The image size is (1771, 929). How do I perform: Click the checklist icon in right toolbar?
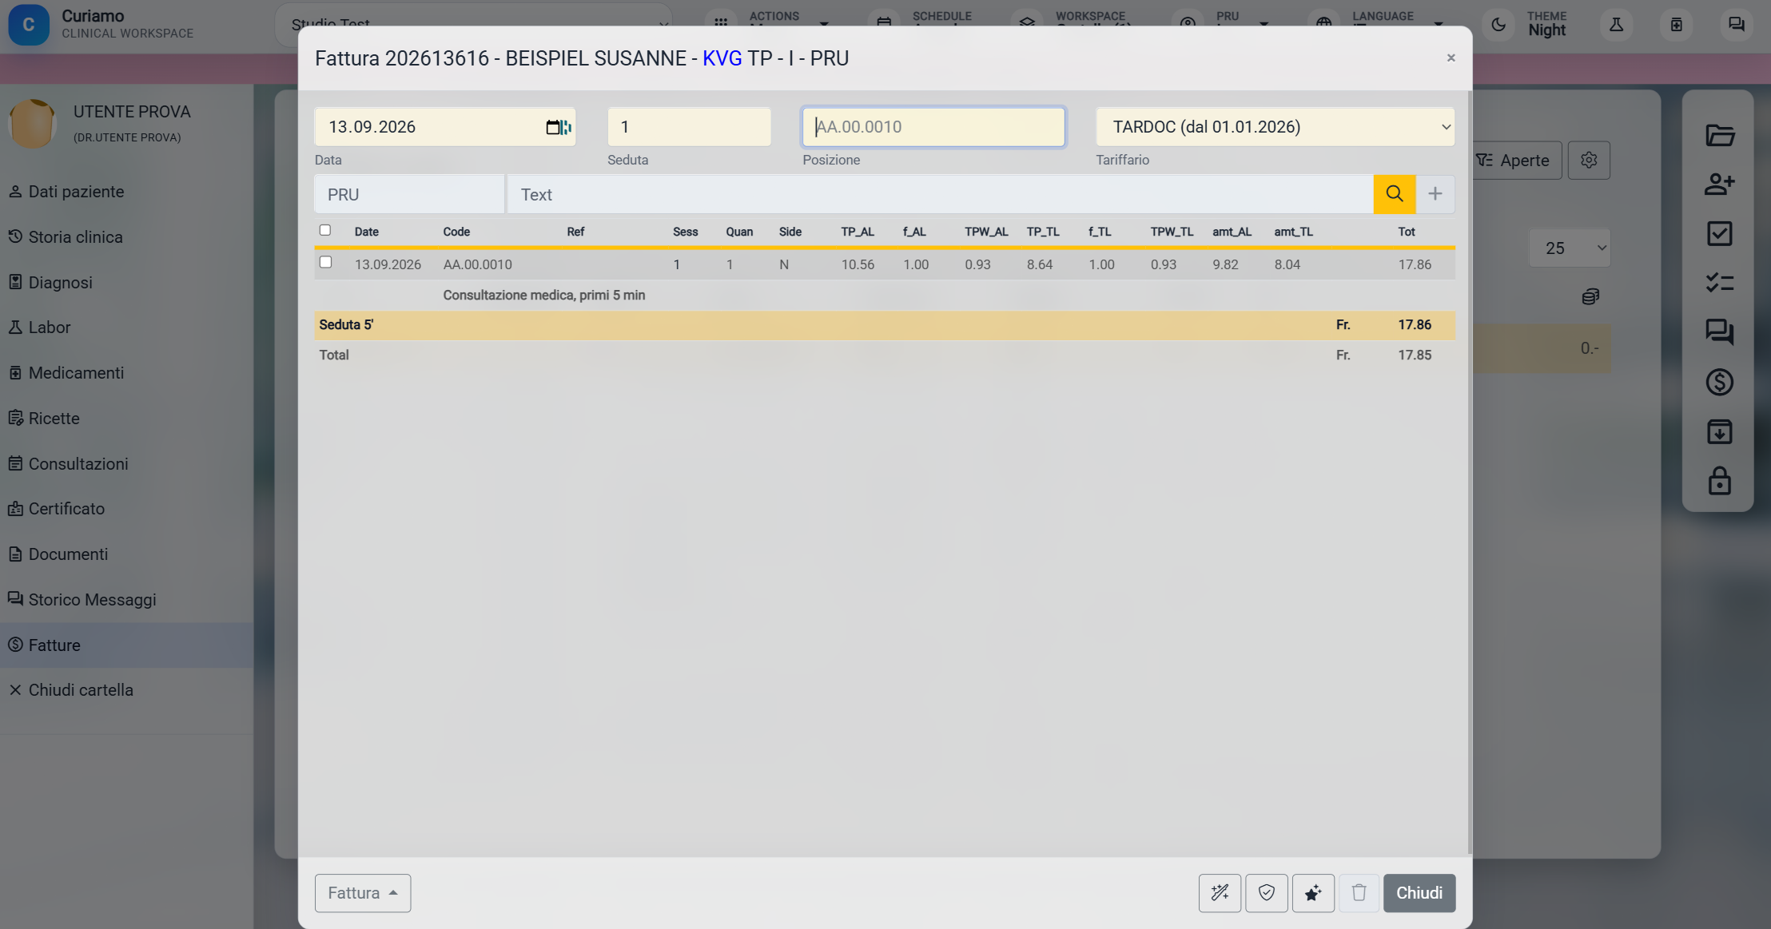click(x=1719, y=283)
